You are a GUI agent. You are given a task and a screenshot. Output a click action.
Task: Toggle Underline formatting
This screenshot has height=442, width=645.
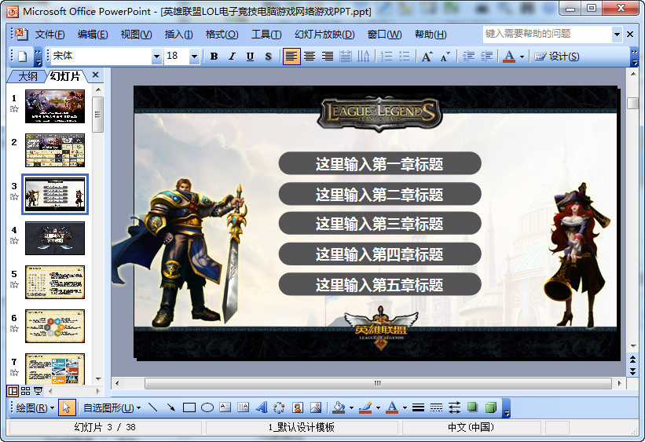[250, 57]
